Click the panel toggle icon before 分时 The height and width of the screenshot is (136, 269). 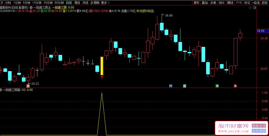coord(2,3)
